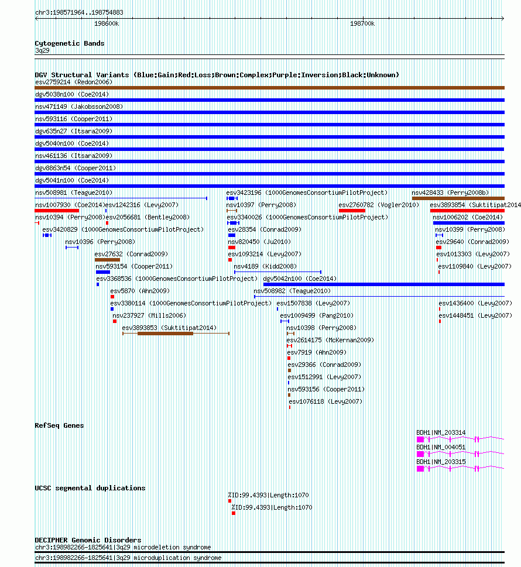Screen dimensions: 521x567
Task: Select nsv1006202 (Coe2014) label
Action: coord(468,217)
